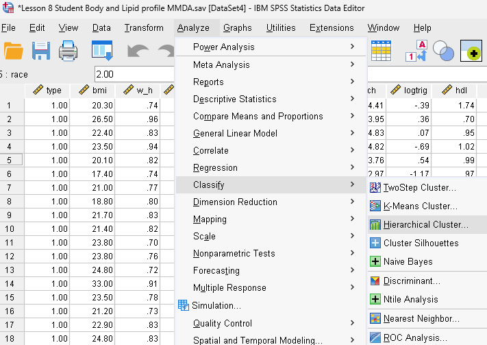Image resolution: width=487 pixels, height=345 pixels.
Task: Expand the Descriptive Statistics submenu
Action: tap(234, 99)
